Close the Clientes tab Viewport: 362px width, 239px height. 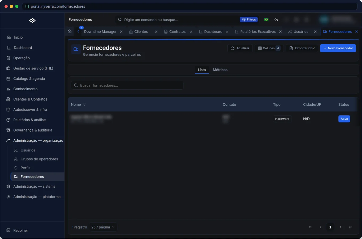tap(156, 32)
